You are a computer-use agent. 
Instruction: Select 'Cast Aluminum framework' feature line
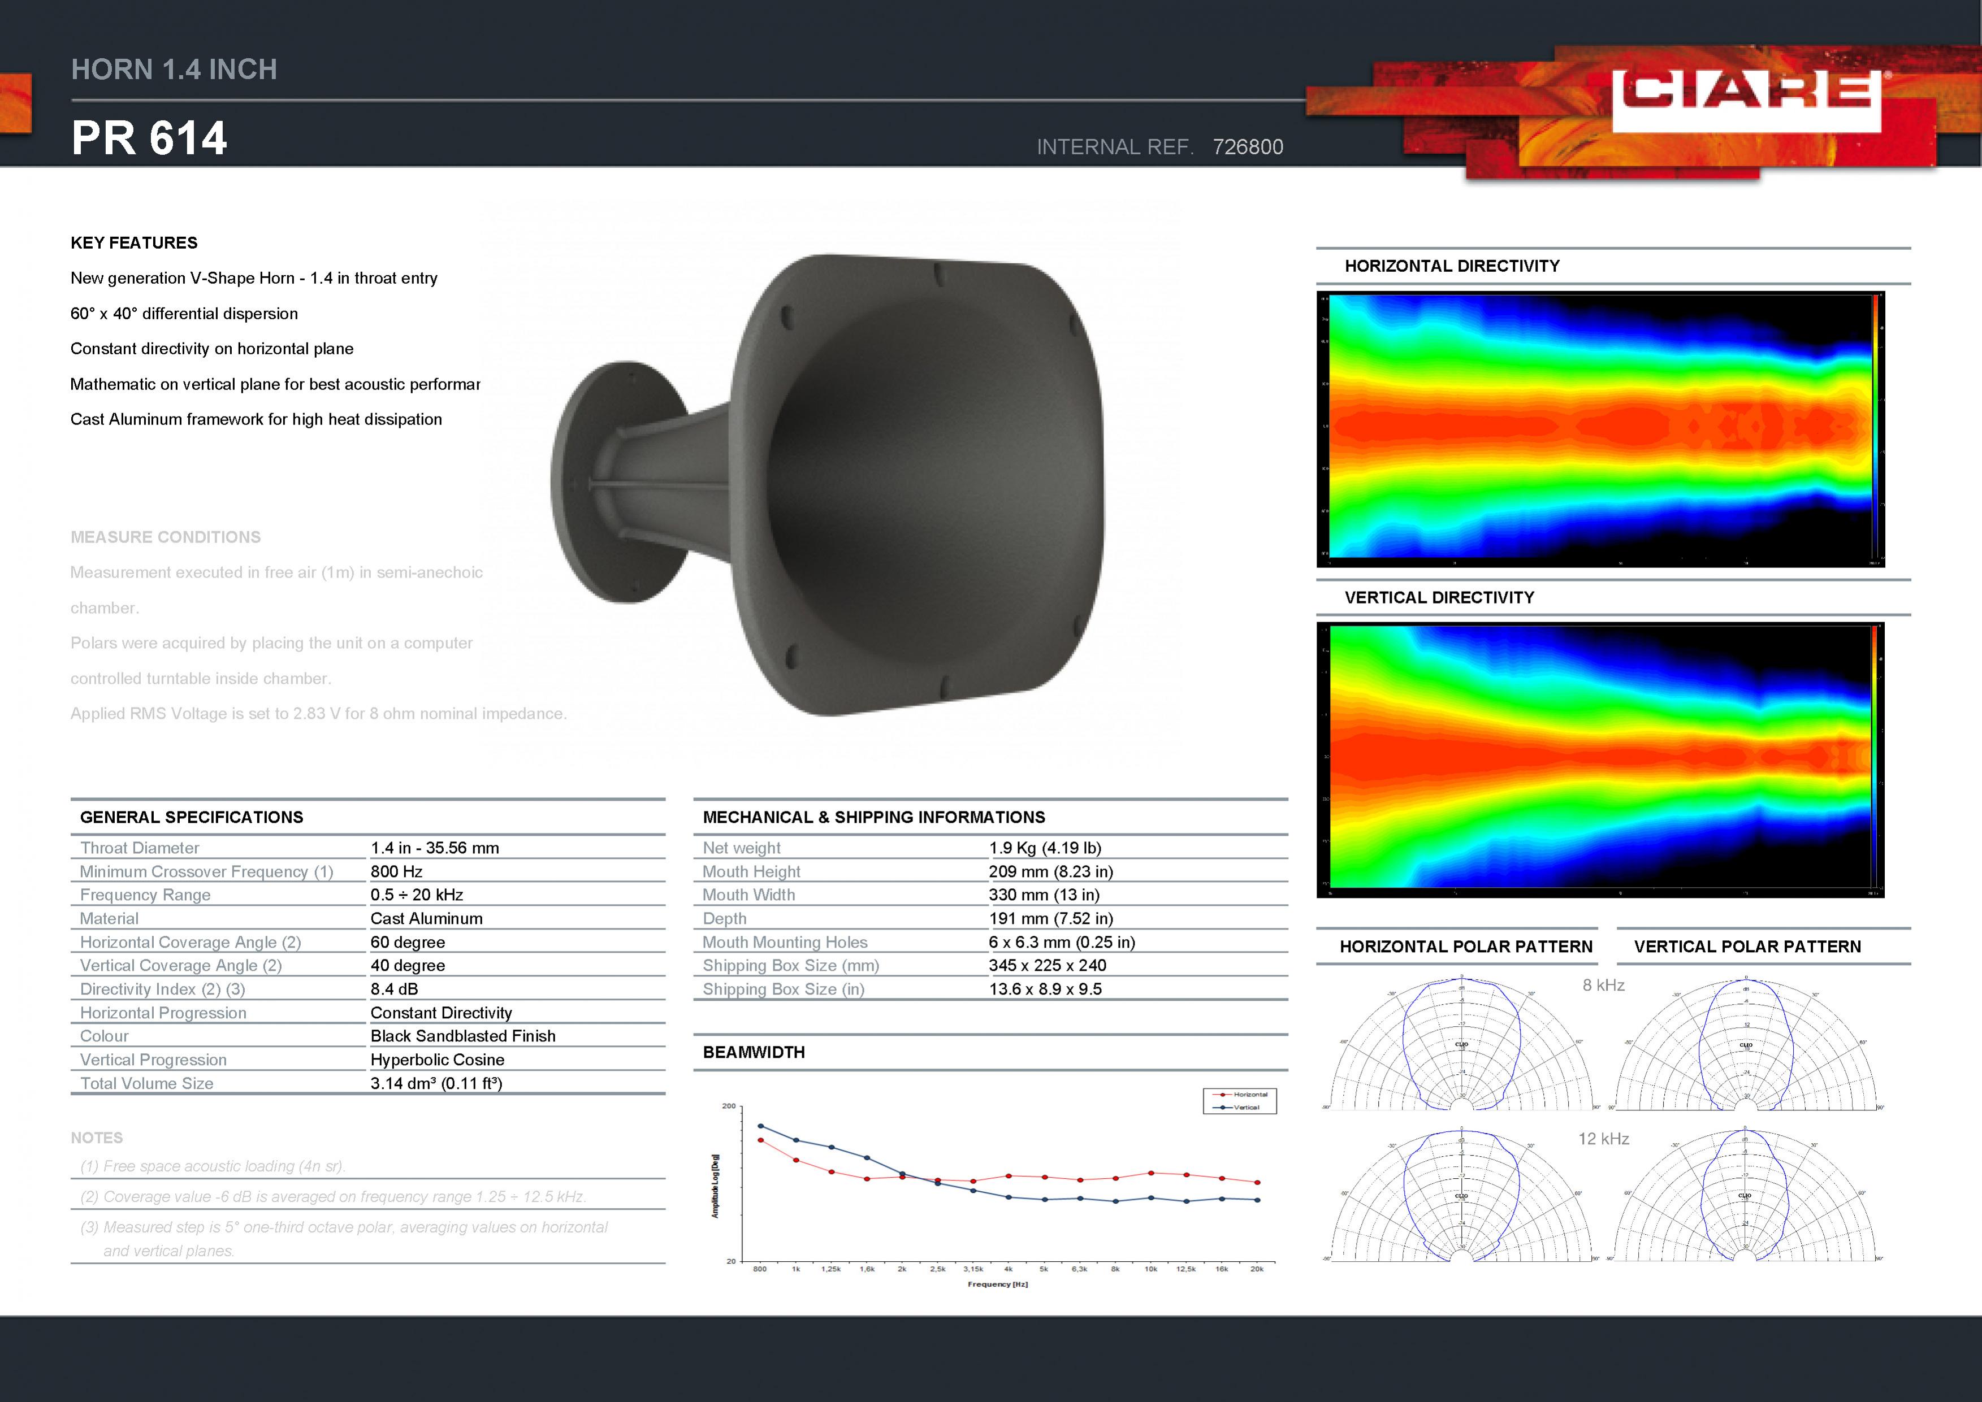[257, 419]
